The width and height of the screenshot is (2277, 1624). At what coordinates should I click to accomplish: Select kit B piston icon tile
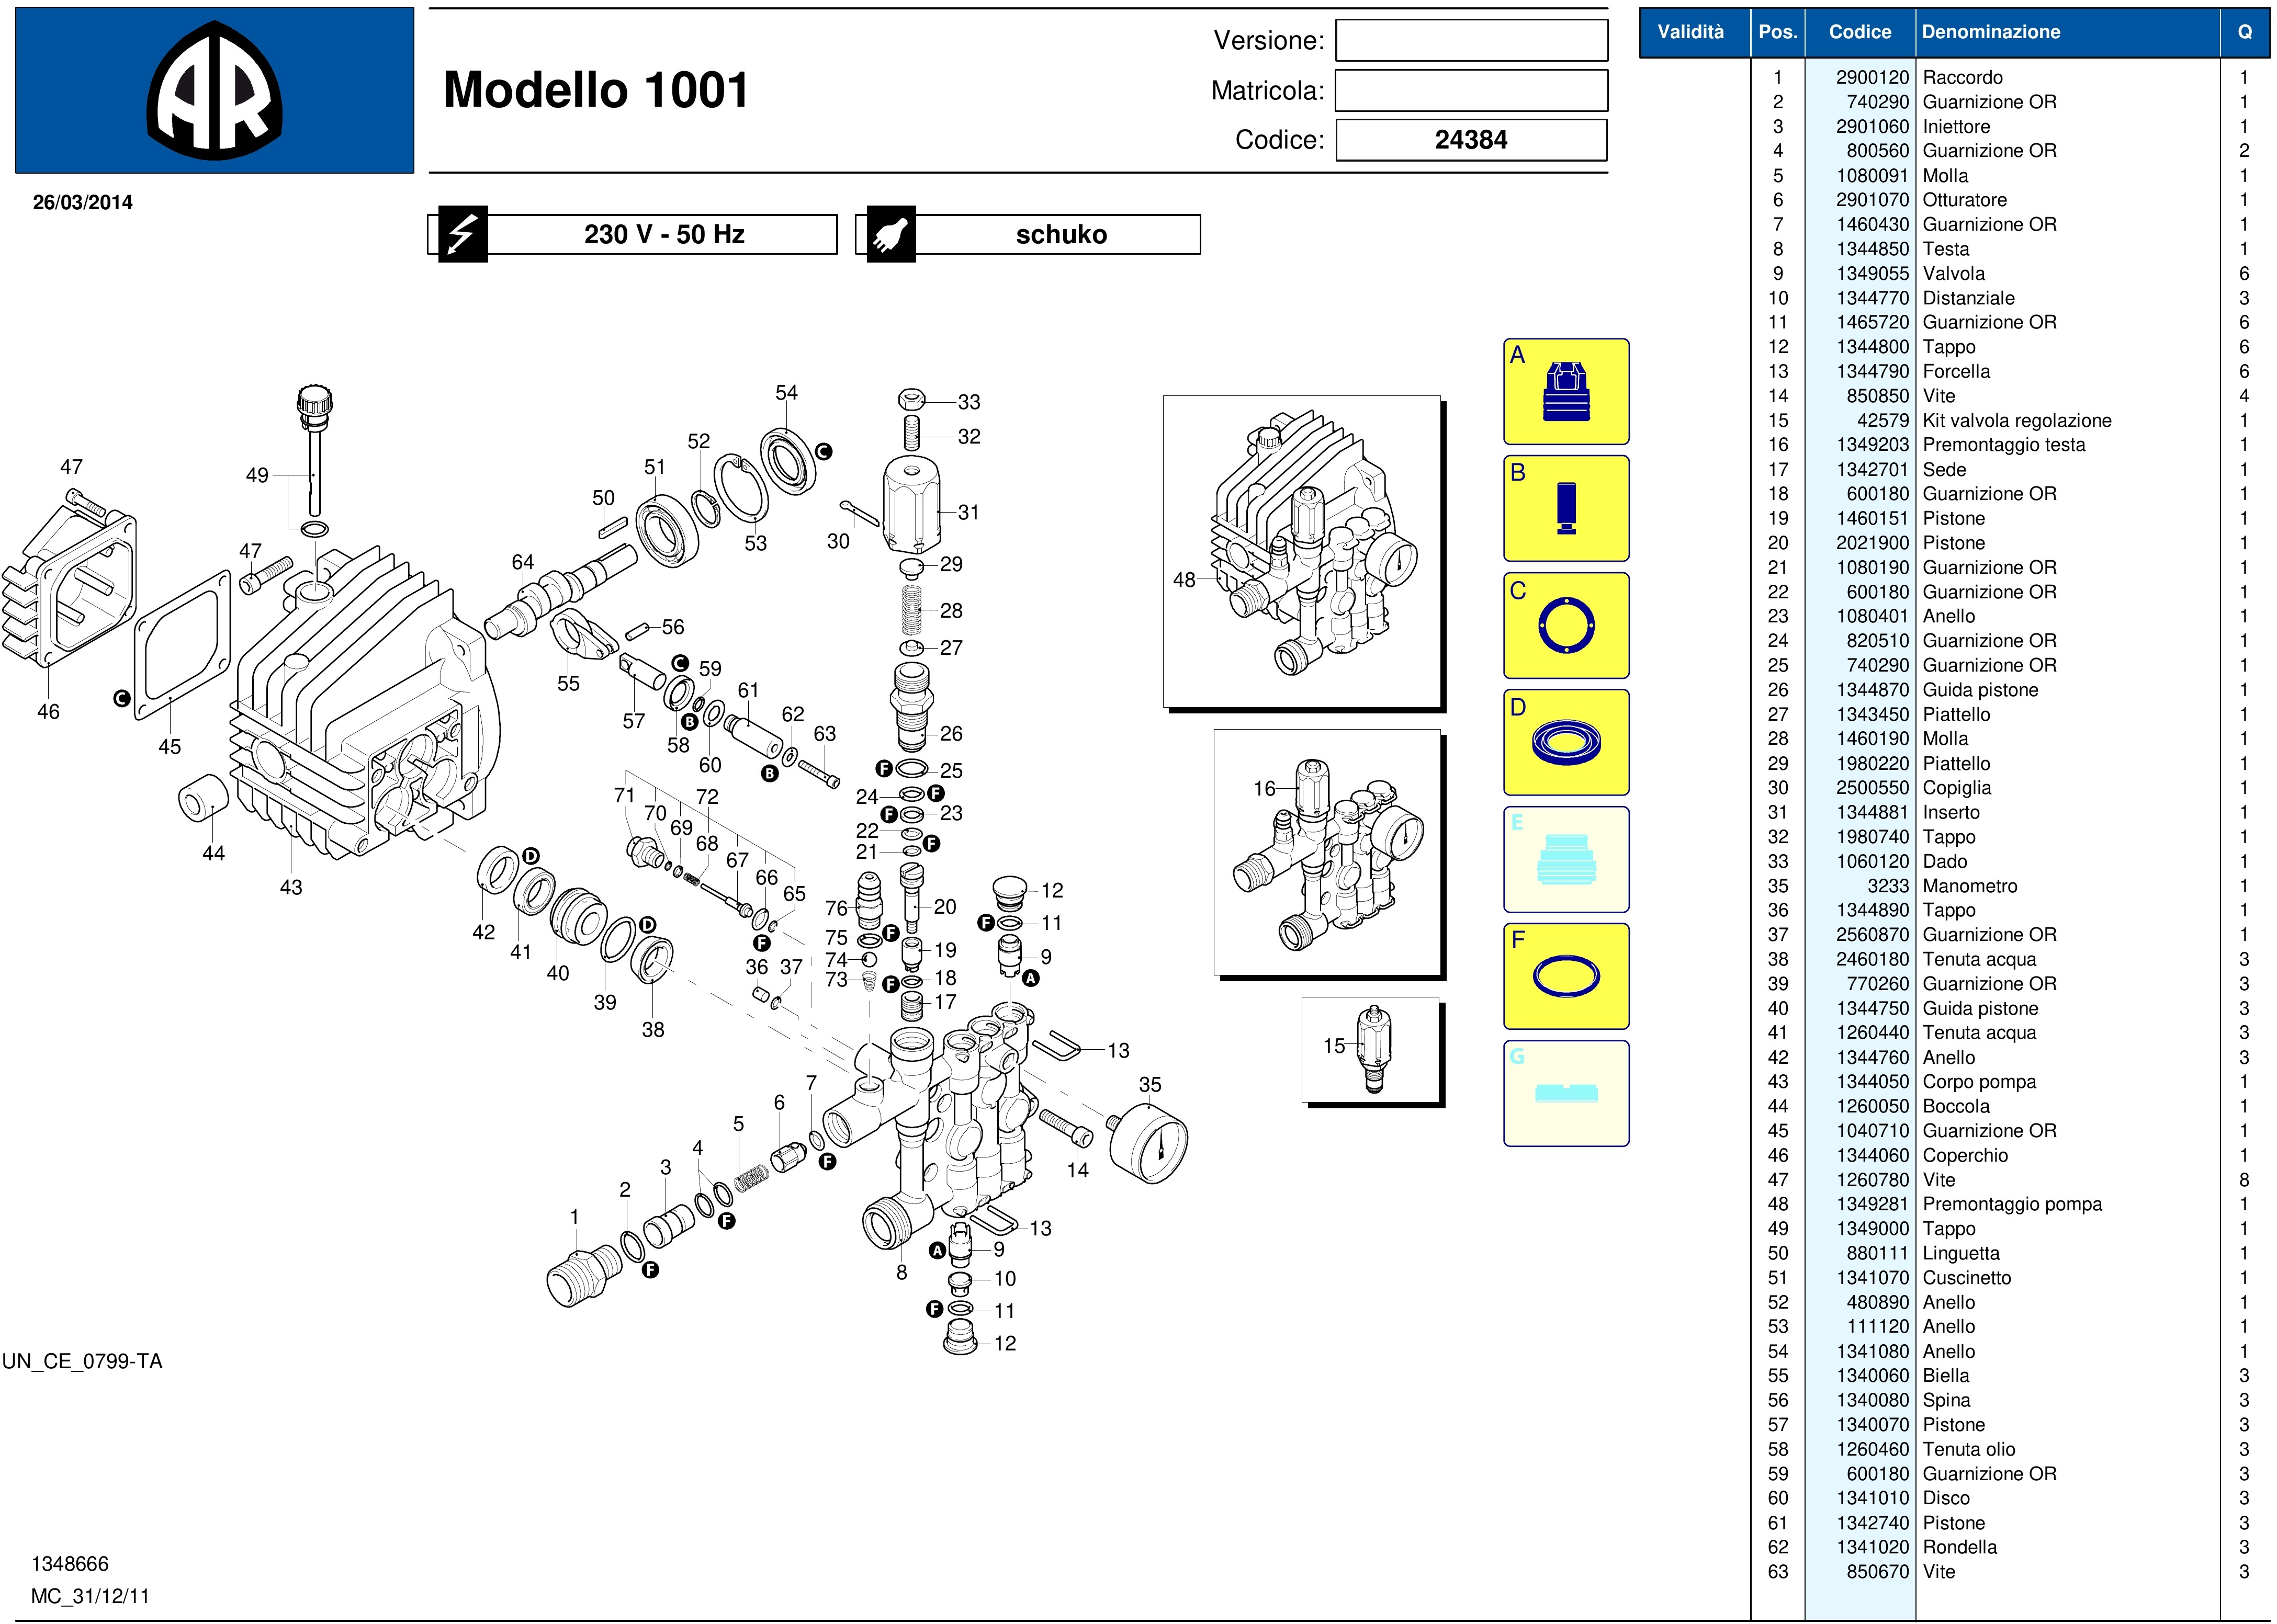pyautogui.click(x=1565, y=508)
